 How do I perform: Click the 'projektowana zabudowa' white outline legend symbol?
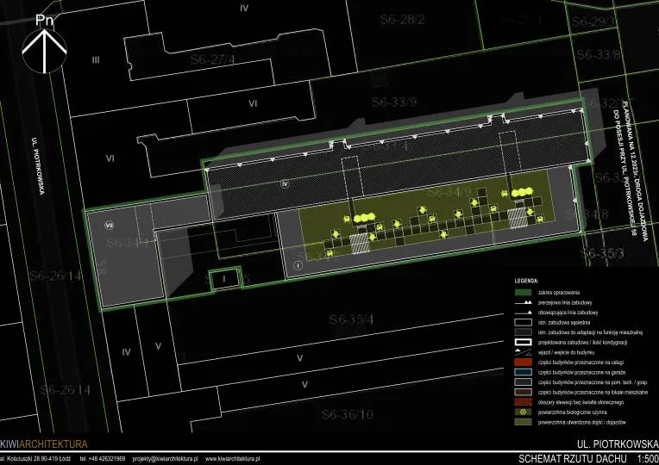coord(524,341)
